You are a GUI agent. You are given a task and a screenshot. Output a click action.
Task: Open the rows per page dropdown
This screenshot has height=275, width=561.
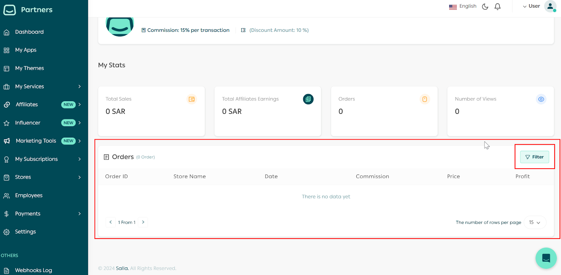coord(535,223)
